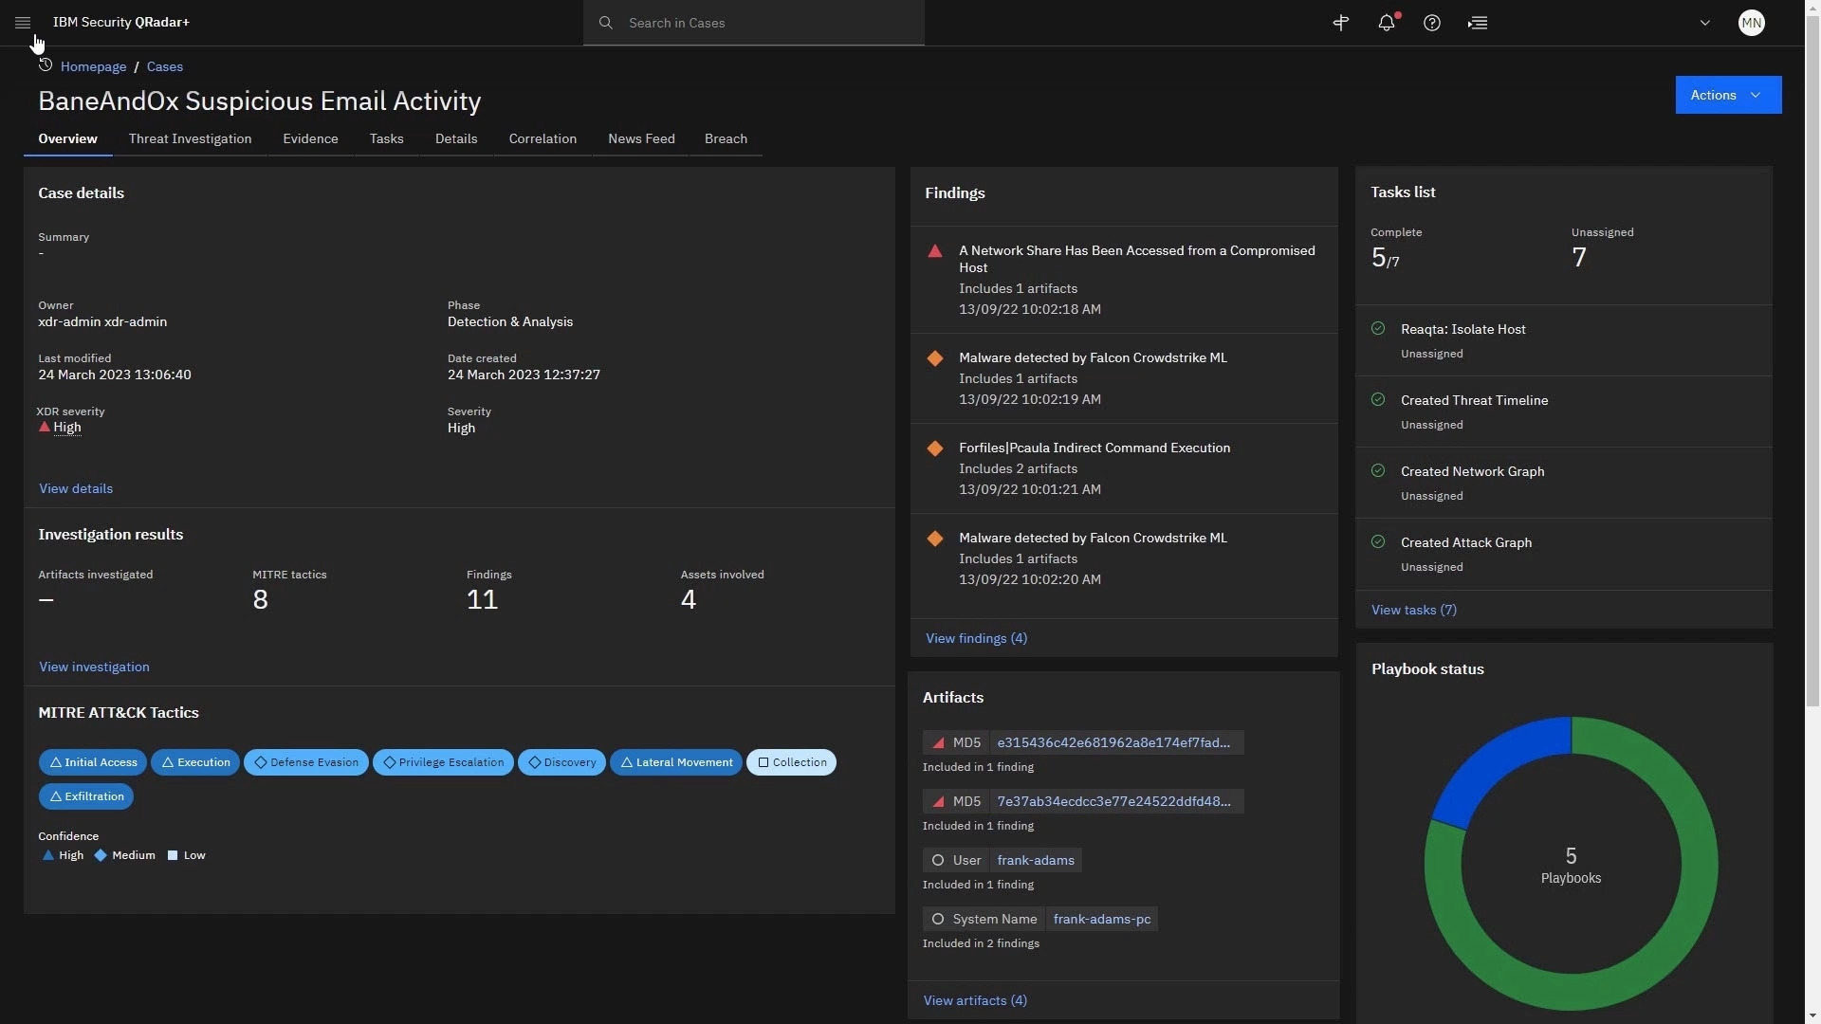Click the notifications bell icon
1821x1024 pixels.
point(1386,23)
